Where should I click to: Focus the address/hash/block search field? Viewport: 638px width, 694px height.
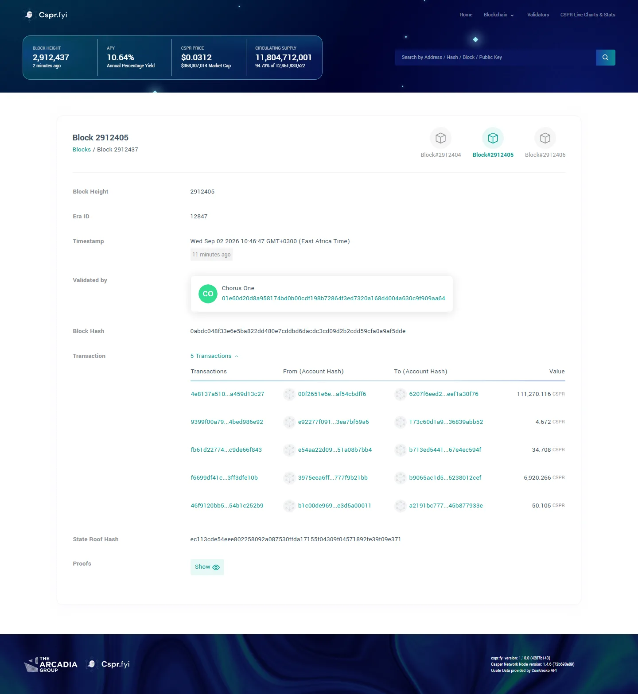click(495, 58)
